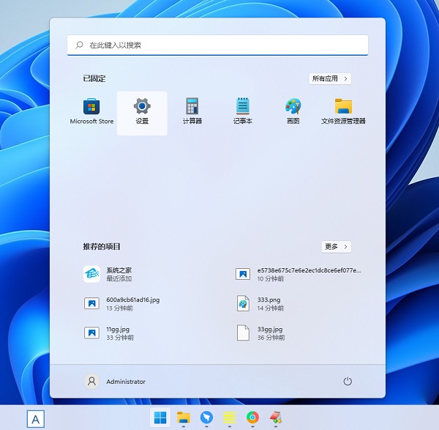This screenshot has height=430, width=439.
Task: Click the image icon of 600a9cb61ad16.jpg
Action: pos(91,303)
